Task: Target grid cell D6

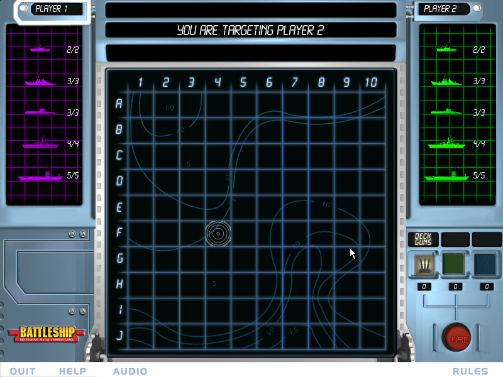Action: coord(270,182)
